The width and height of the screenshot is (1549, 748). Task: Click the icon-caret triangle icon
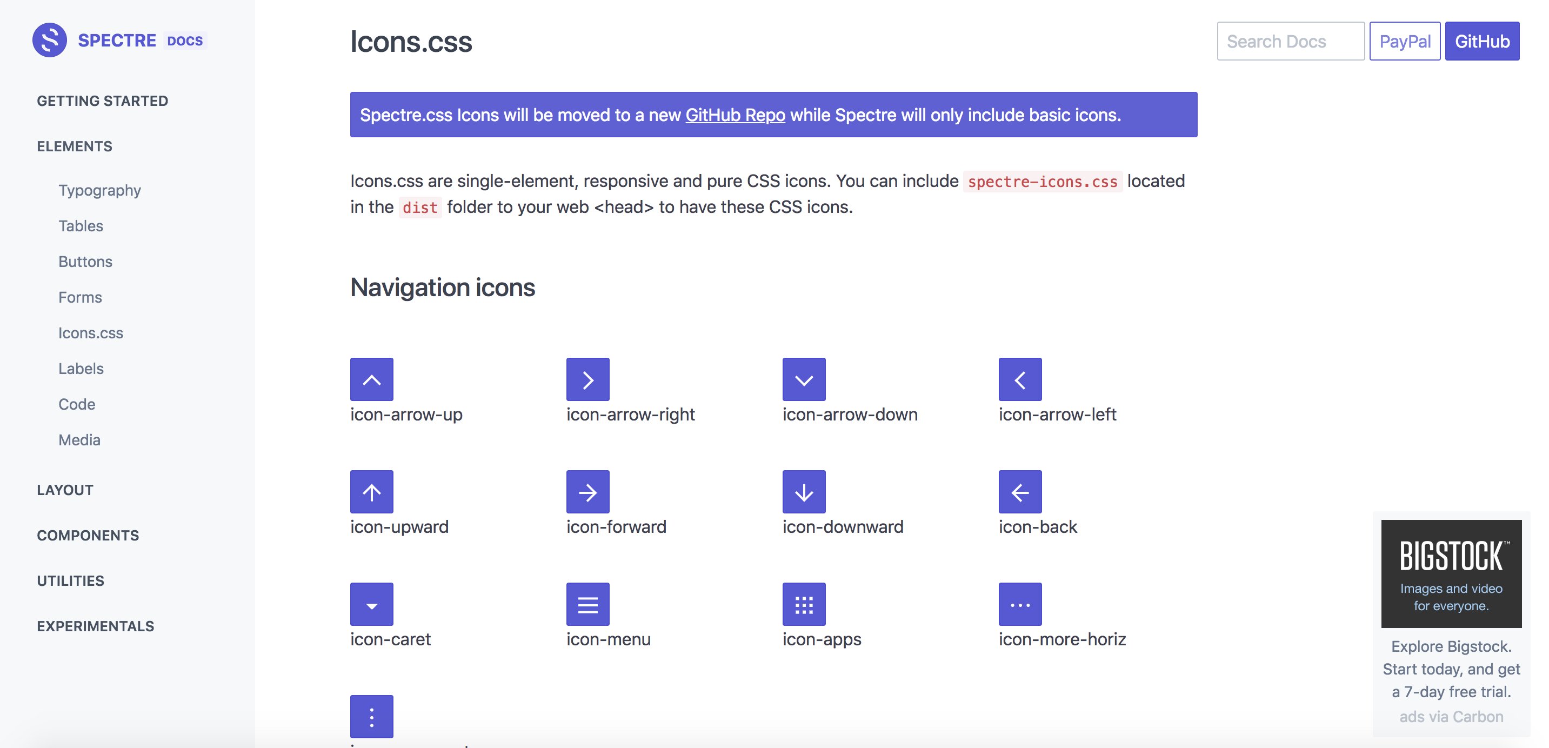(372, 604)
